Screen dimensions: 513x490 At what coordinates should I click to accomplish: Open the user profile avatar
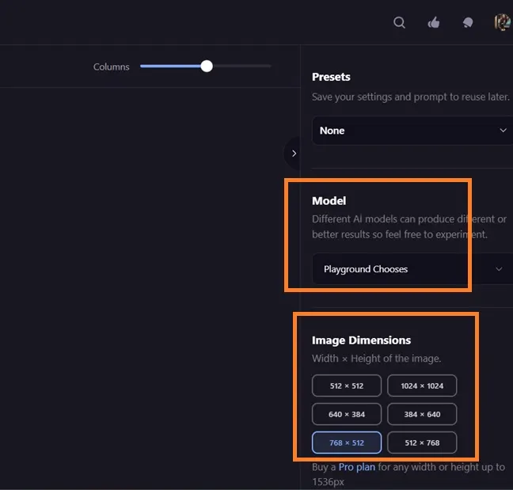point(503,23)
